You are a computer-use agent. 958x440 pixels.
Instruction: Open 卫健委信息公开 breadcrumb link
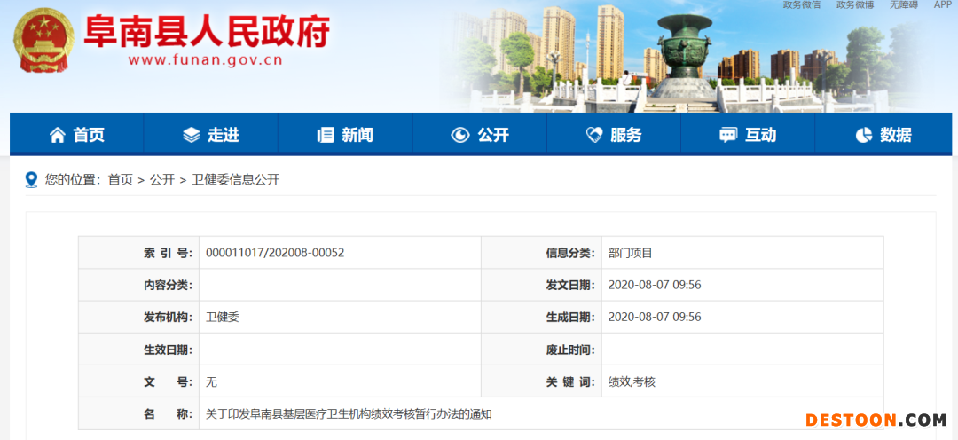click(x=235, y=179)
